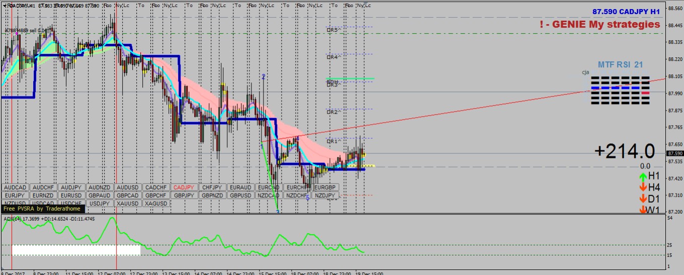Click the H4 timeframe trend label
Image resolution: width=684 pixels, height=275 pixels.
[654, 188]
